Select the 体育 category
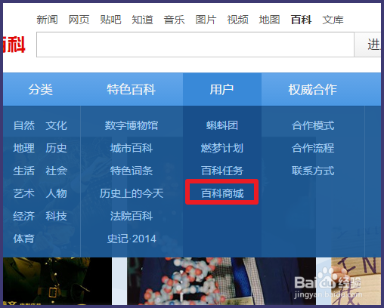384x308 pixels. [24, 239]
